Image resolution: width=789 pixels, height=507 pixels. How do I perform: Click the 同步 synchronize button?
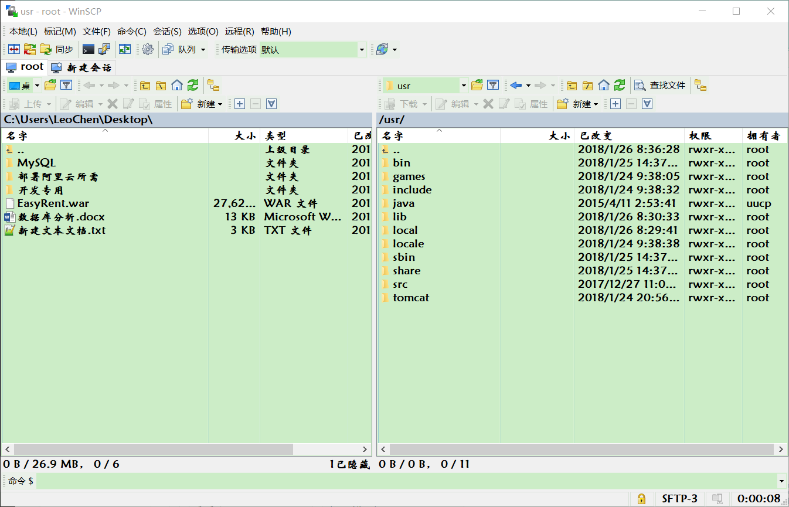click(58, 50)
